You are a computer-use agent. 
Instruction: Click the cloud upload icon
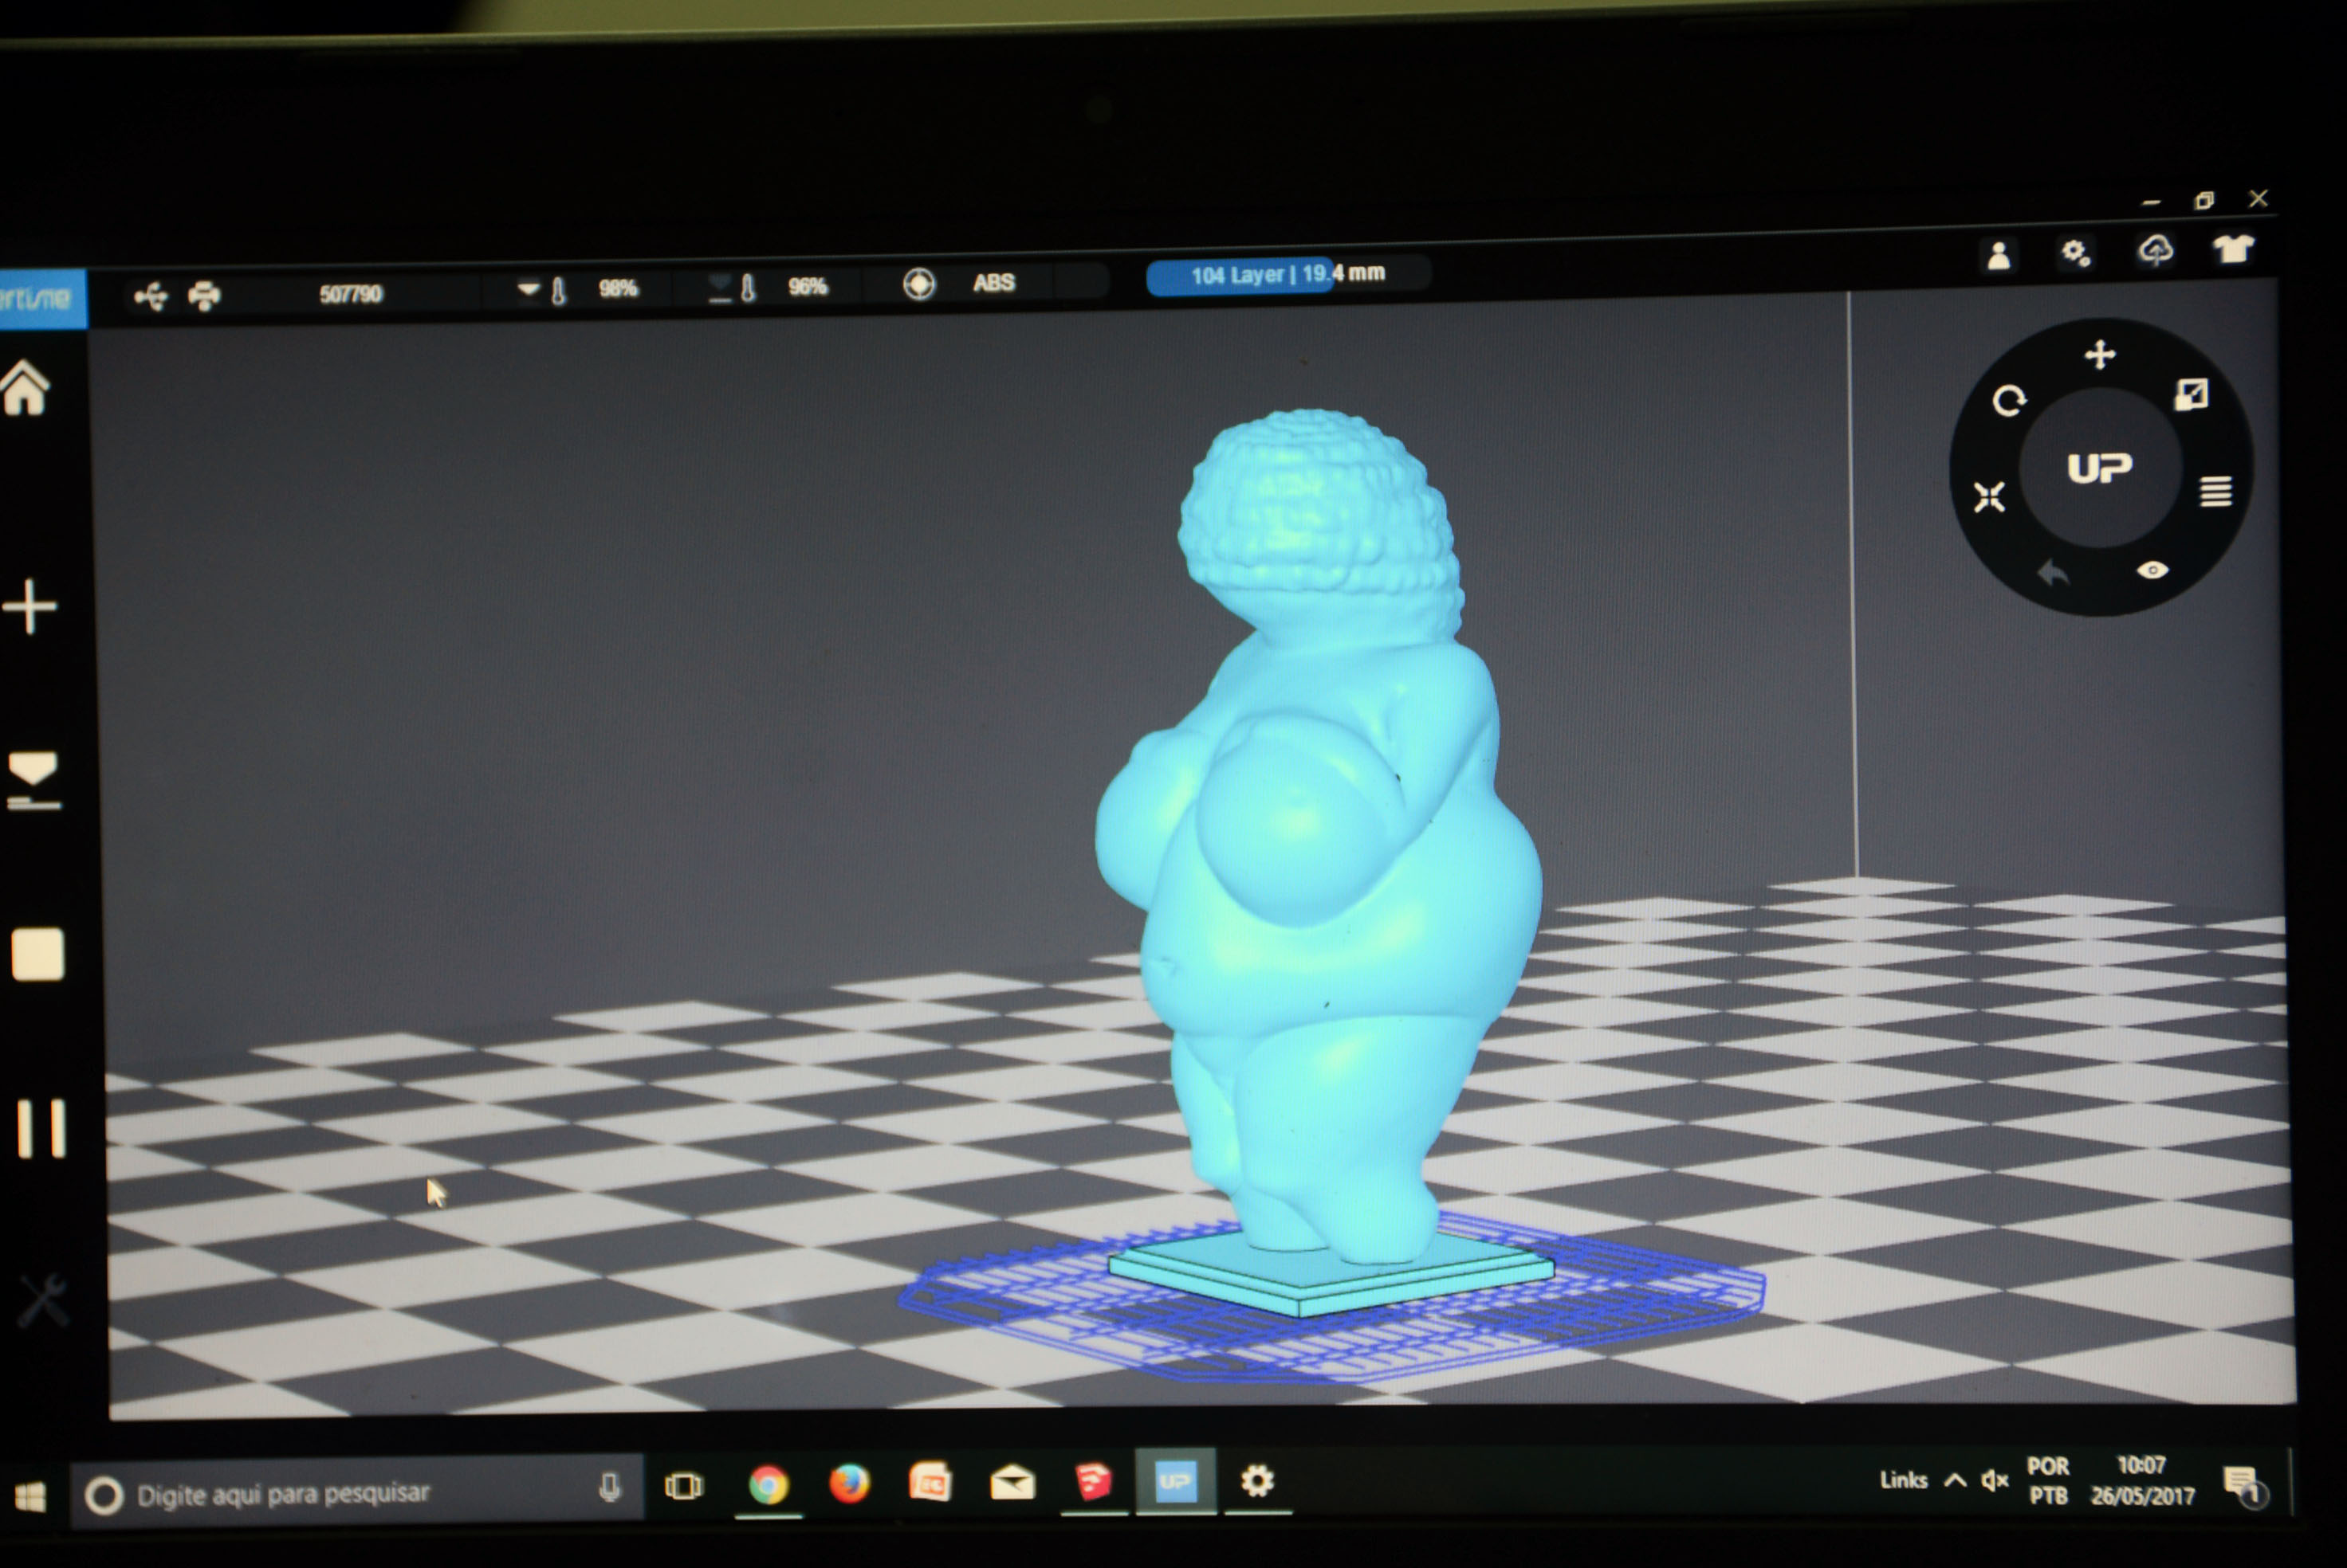point(2155,250)
